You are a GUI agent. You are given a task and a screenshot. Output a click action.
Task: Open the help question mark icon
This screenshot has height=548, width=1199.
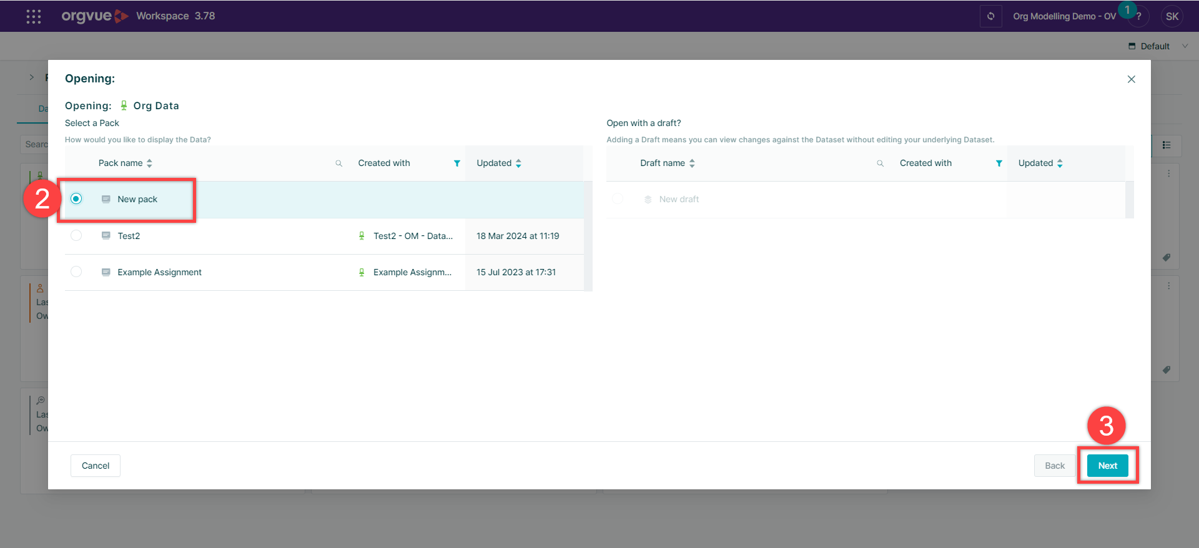pos(1139,17)
